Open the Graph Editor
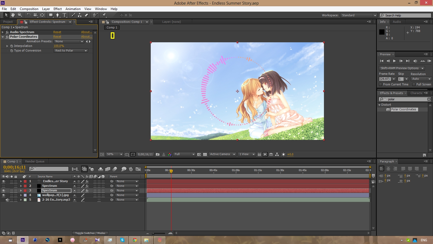433x244 pixels. point(138,169)
